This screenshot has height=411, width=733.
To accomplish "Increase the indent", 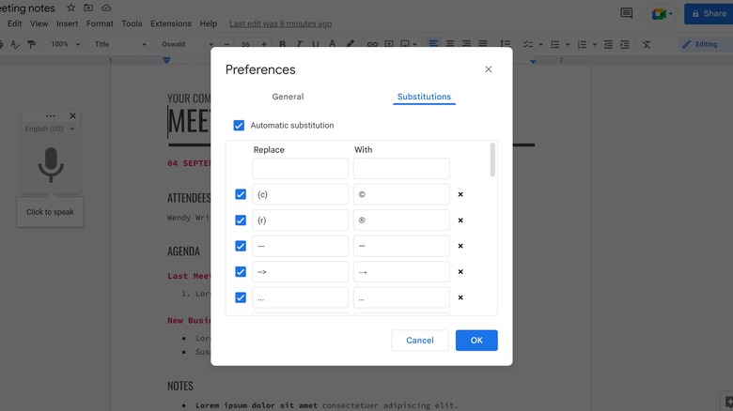I will (625, 44).
